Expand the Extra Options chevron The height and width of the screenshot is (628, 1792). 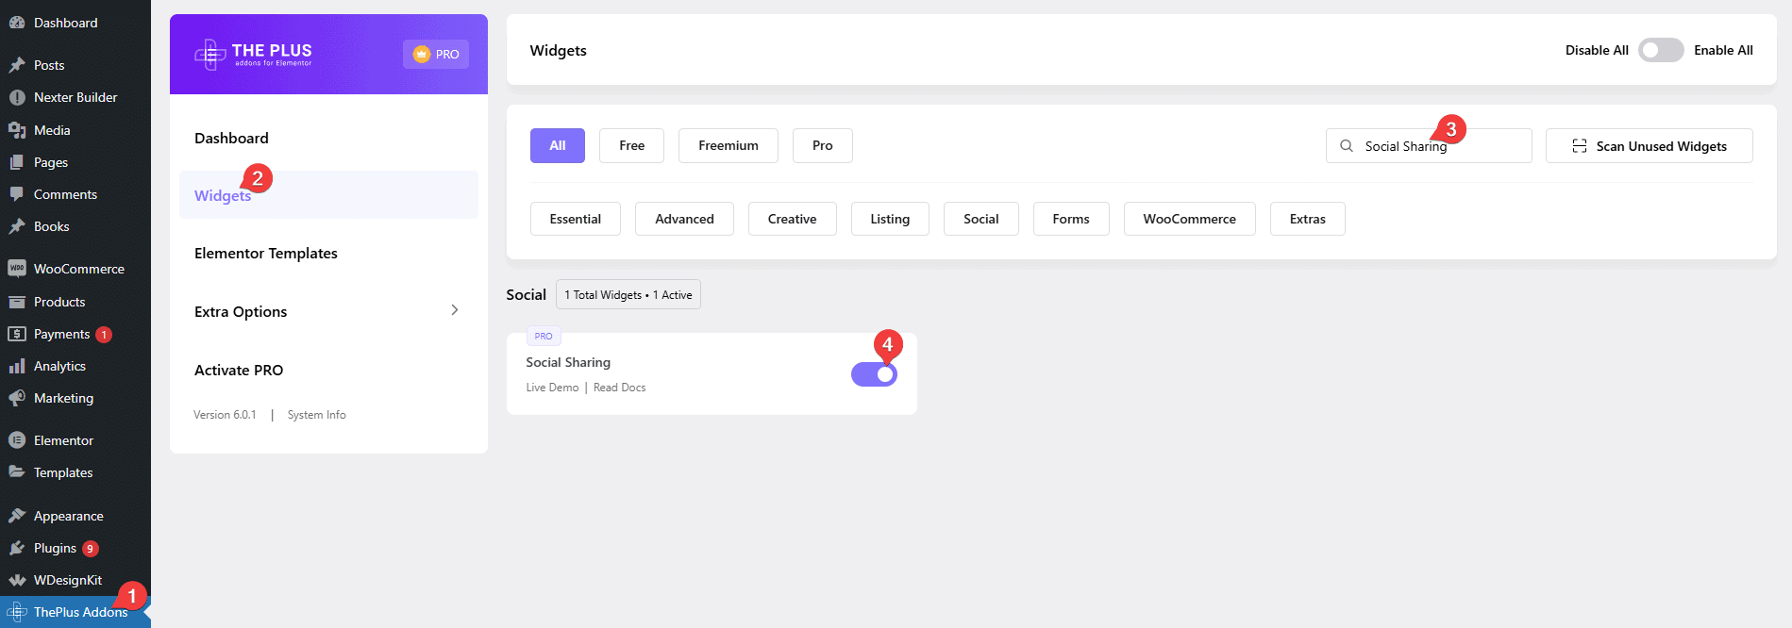(x=454, y=310)
